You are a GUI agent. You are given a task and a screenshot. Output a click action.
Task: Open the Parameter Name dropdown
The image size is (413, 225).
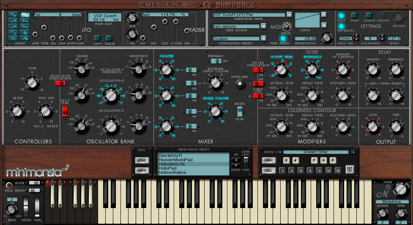tap(289, 14)
